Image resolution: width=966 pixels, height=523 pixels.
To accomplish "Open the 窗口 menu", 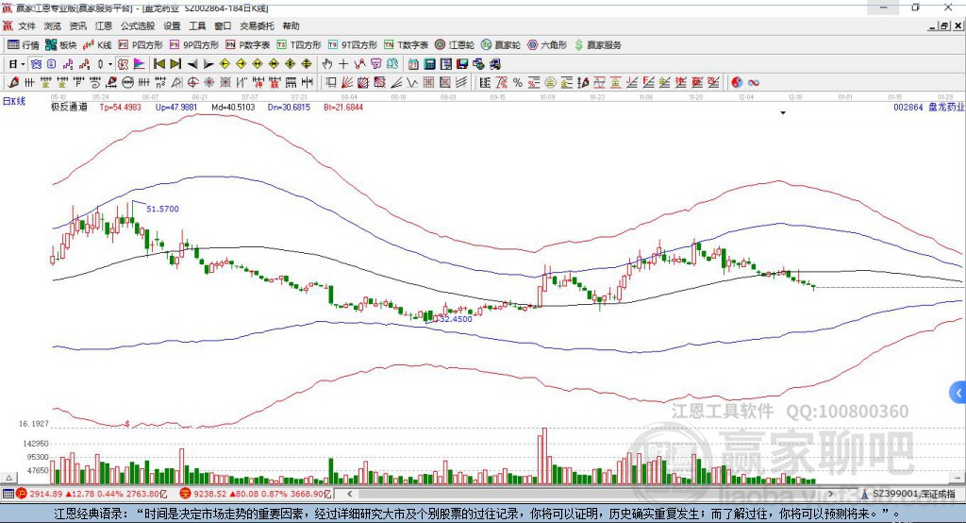I will (223, 25).
